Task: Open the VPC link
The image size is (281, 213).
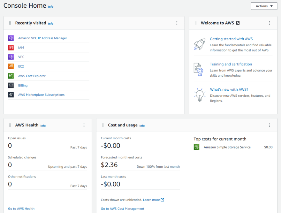Action: click(21, 57)
